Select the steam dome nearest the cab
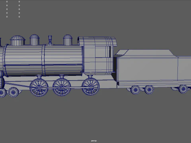 68,40
